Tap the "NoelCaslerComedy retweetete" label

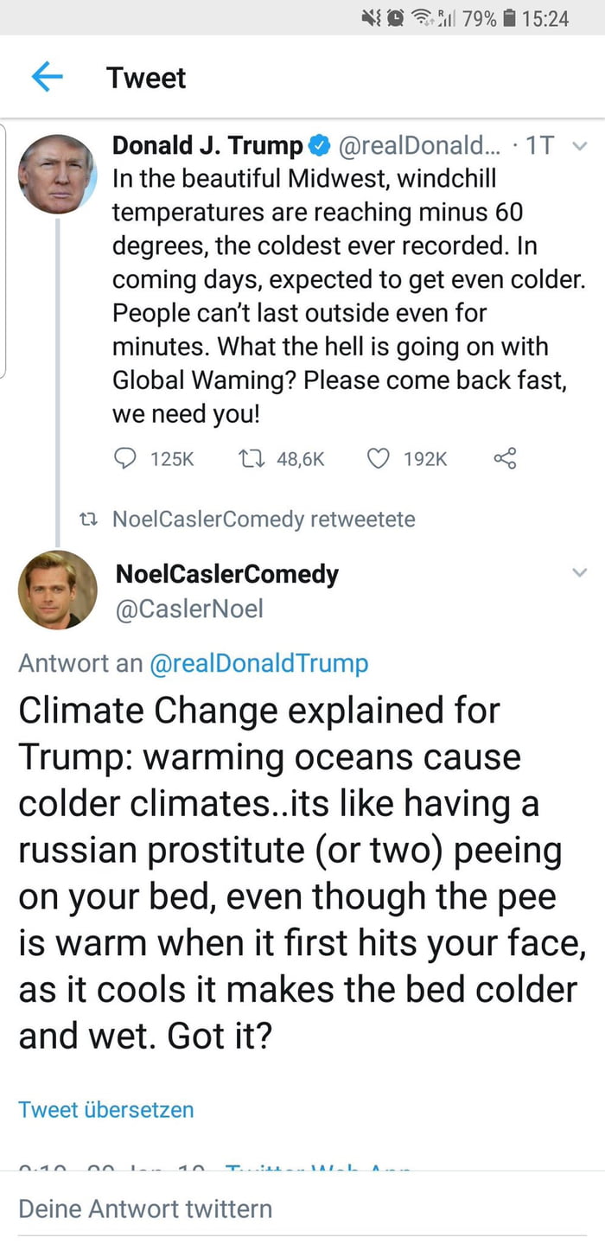[264, 520]
